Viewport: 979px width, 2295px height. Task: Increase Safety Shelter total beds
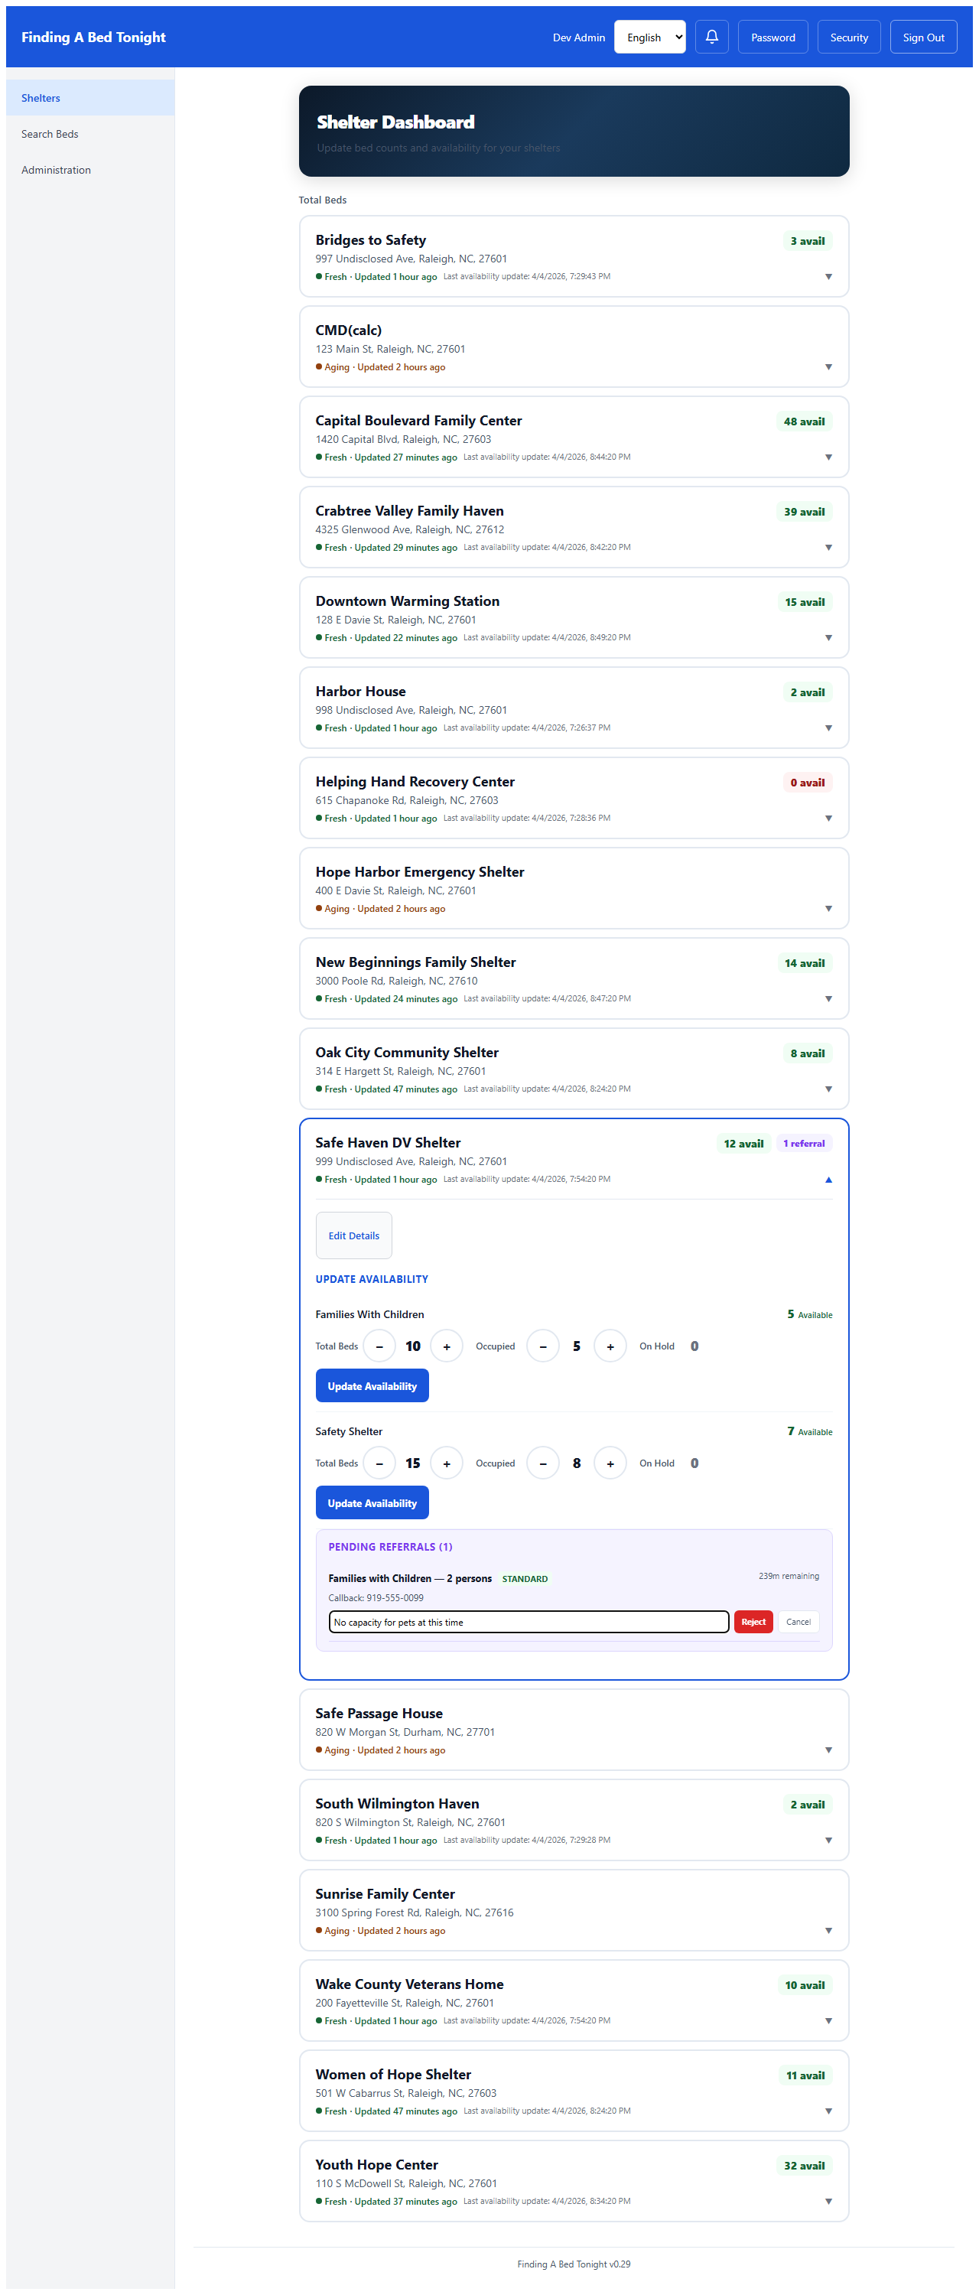pos(447,1463)
